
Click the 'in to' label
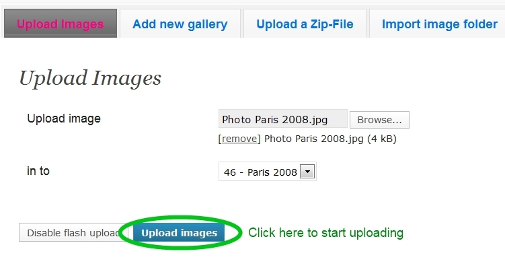click(38, 171)
